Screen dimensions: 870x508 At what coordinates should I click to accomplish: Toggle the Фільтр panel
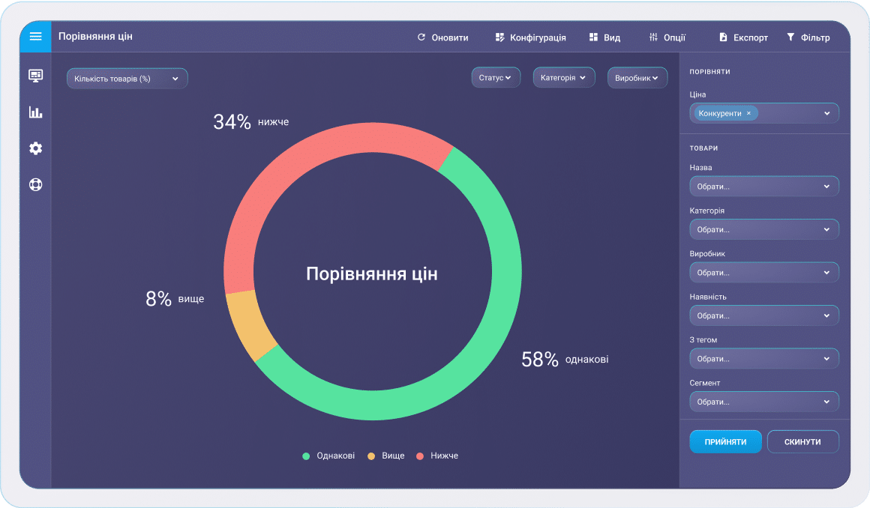(x=808, y=37)
